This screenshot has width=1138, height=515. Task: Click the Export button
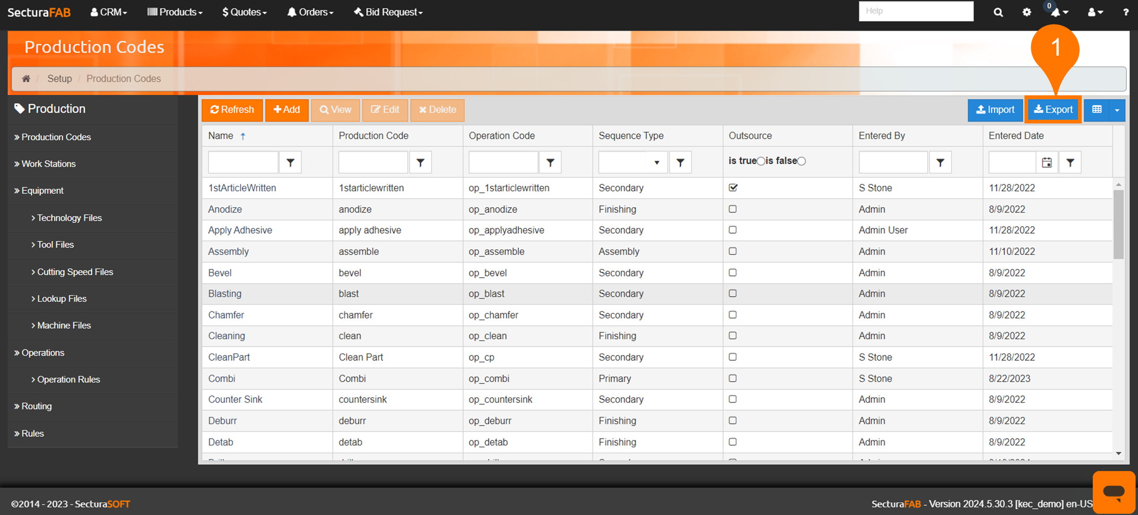(1053, 110)
